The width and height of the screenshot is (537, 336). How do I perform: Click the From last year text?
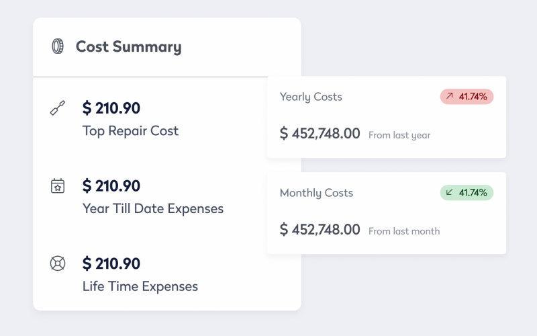[399, 136]
